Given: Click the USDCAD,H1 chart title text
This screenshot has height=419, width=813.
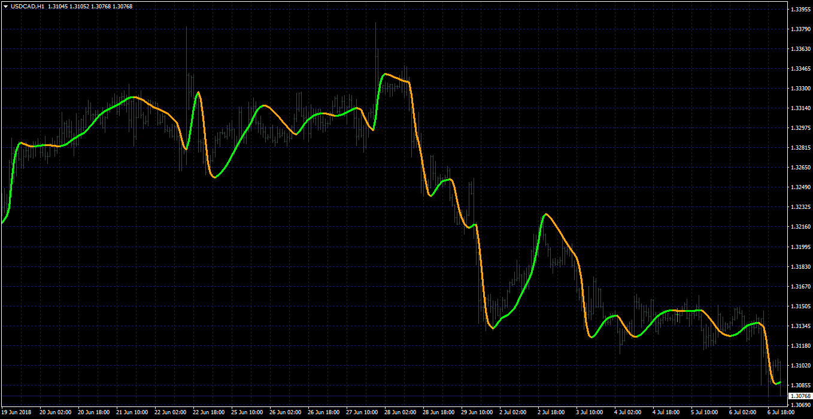Looking at the screenshot, I should pyautogui.click(x=28, y=7).
